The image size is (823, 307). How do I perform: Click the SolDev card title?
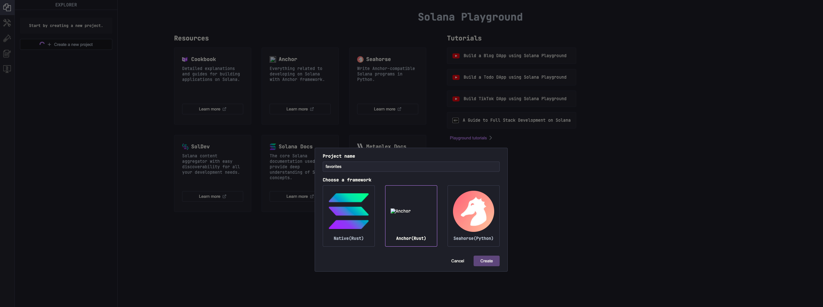200,147
